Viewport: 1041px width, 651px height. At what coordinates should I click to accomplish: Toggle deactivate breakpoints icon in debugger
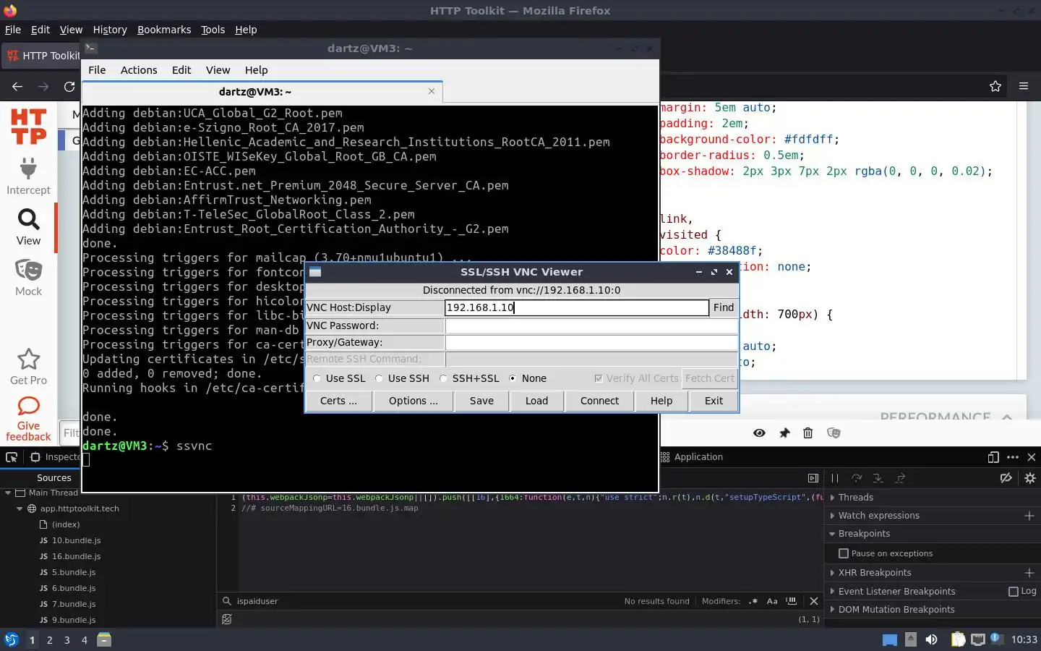pyautogui.click(x=1006, y=478)
